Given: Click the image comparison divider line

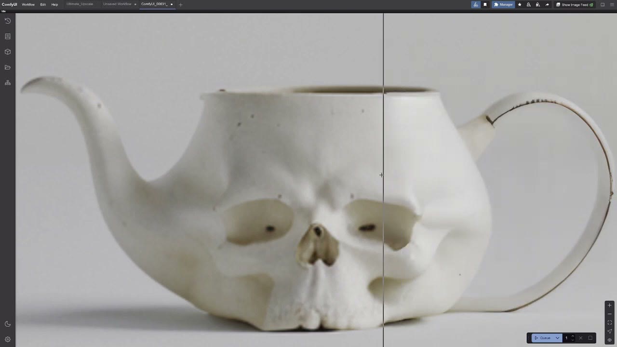Looking at the screenshot, I should tap(383, 180).
